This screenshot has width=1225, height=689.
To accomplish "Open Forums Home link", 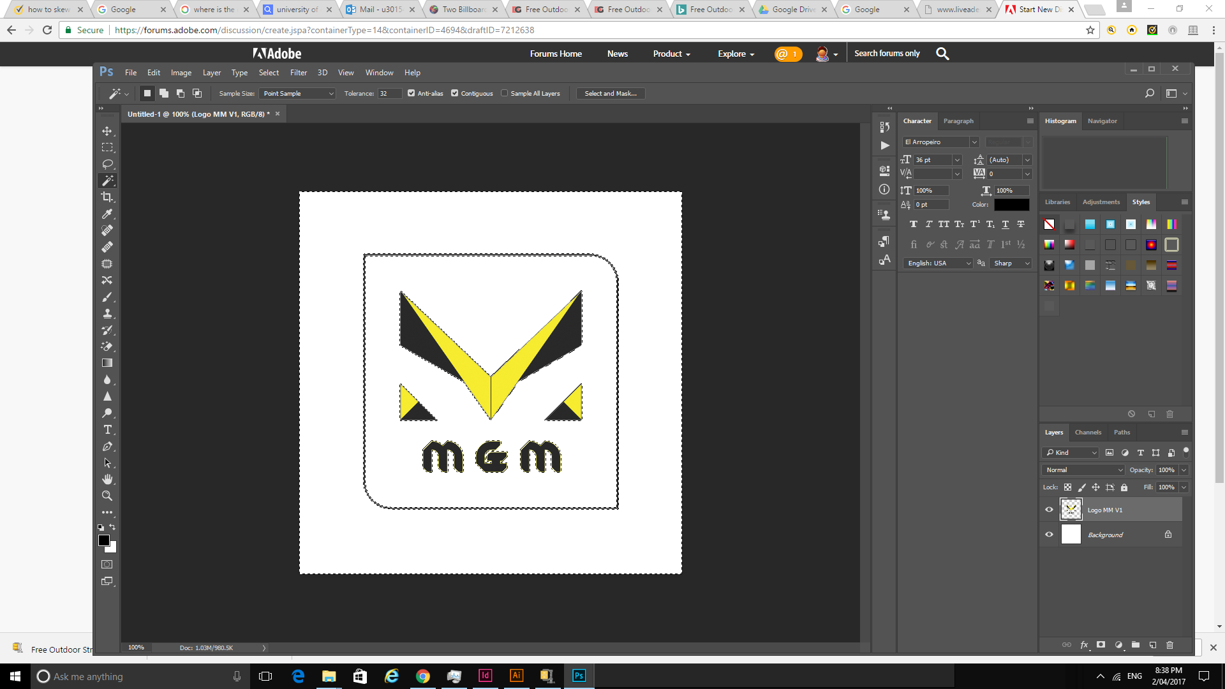I will pyautogui.click(x=556, y=54).
